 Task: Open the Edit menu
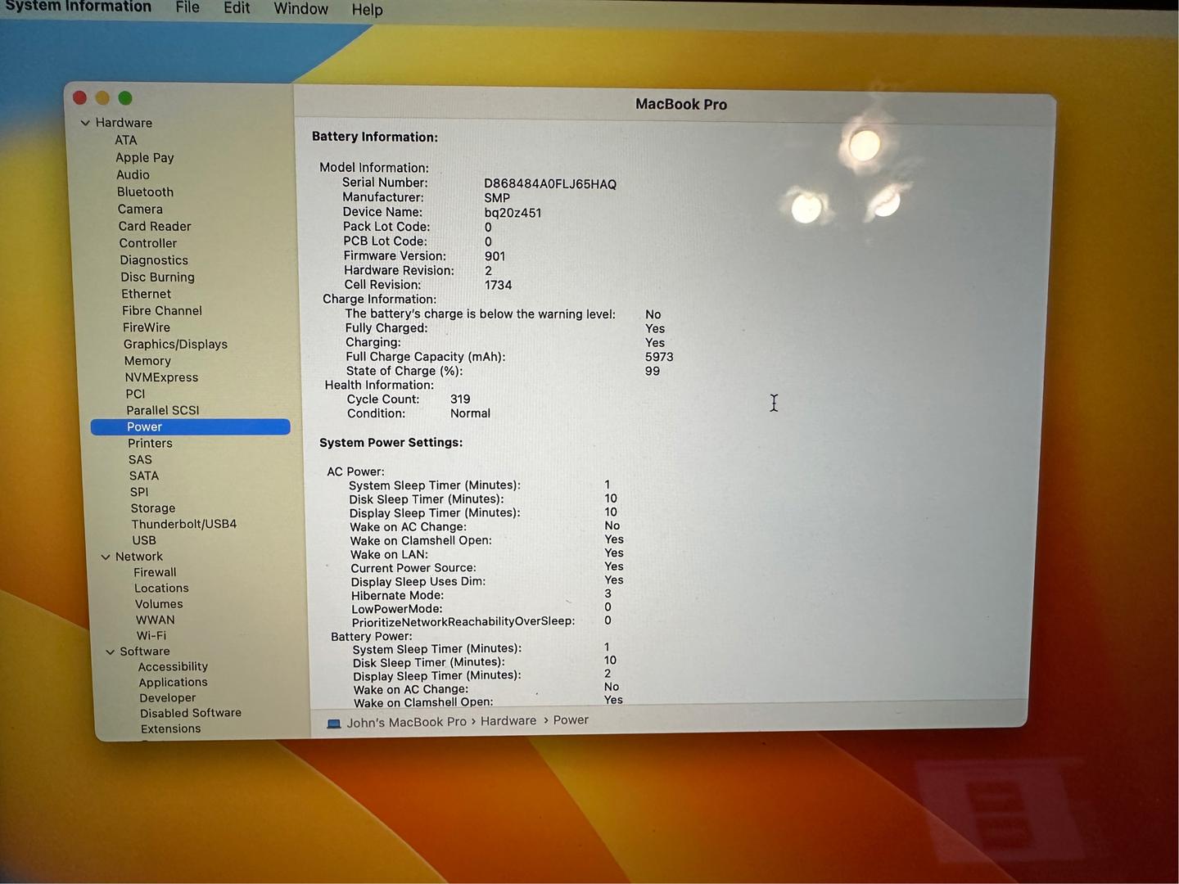[237, 7]
